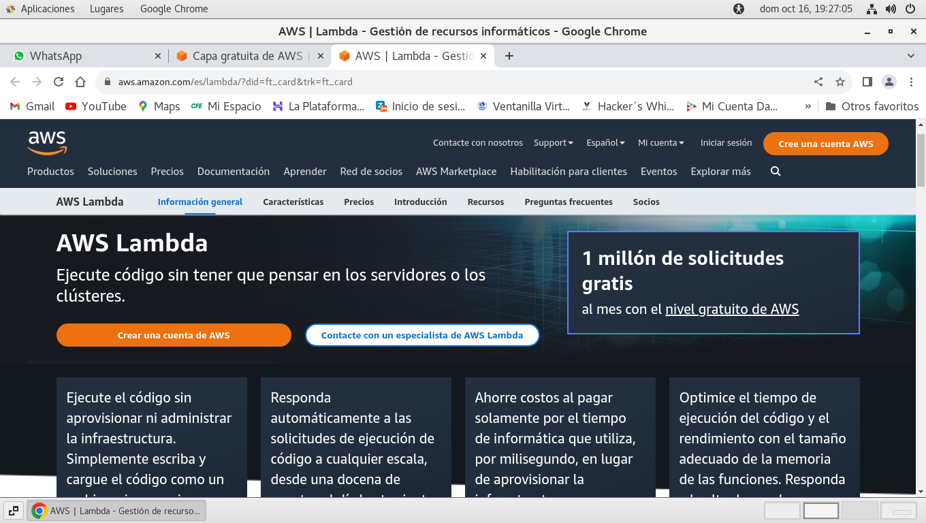The height and width of the screenshot is (523, 926).
Task: Expand the Mi cuenta dropdown
Action: point(660,143)
